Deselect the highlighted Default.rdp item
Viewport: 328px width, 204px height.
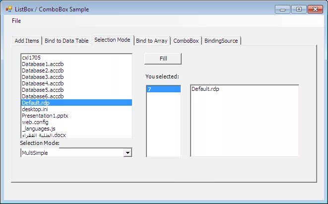(x=76, y=103)
